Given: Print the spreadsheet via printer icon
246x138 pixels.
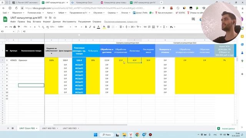Looking at the screenshot, I should (x=15, y=27).
